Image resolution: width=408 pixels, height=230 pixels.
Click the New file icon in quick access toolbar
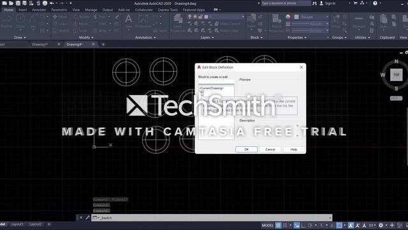[4, 3]
